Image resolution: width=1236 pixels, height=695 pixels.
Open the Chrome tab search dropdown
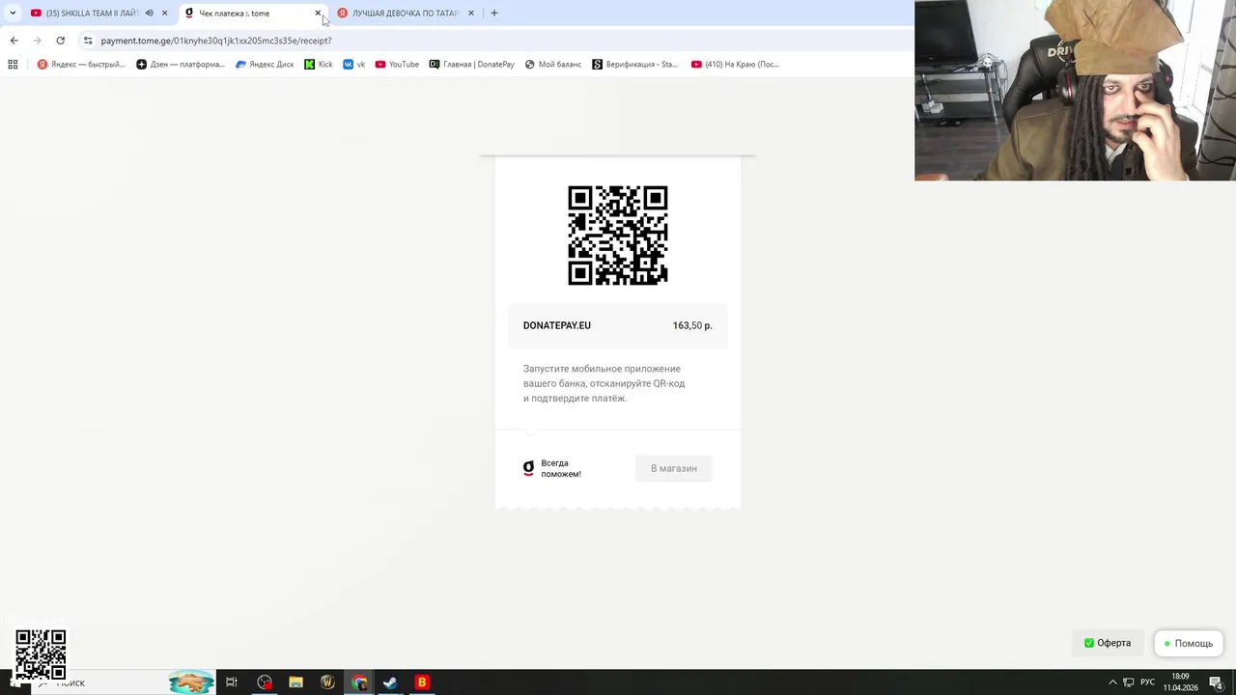pyautogui.click(x=13, y=13)
